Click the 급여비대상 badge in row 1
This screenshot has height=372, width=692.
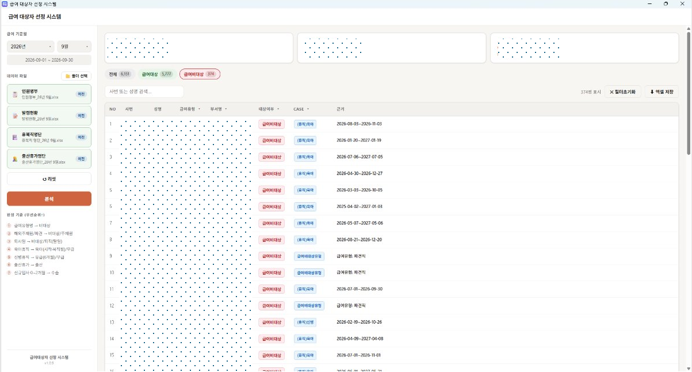pyautogui.click(x=272, y=124)
